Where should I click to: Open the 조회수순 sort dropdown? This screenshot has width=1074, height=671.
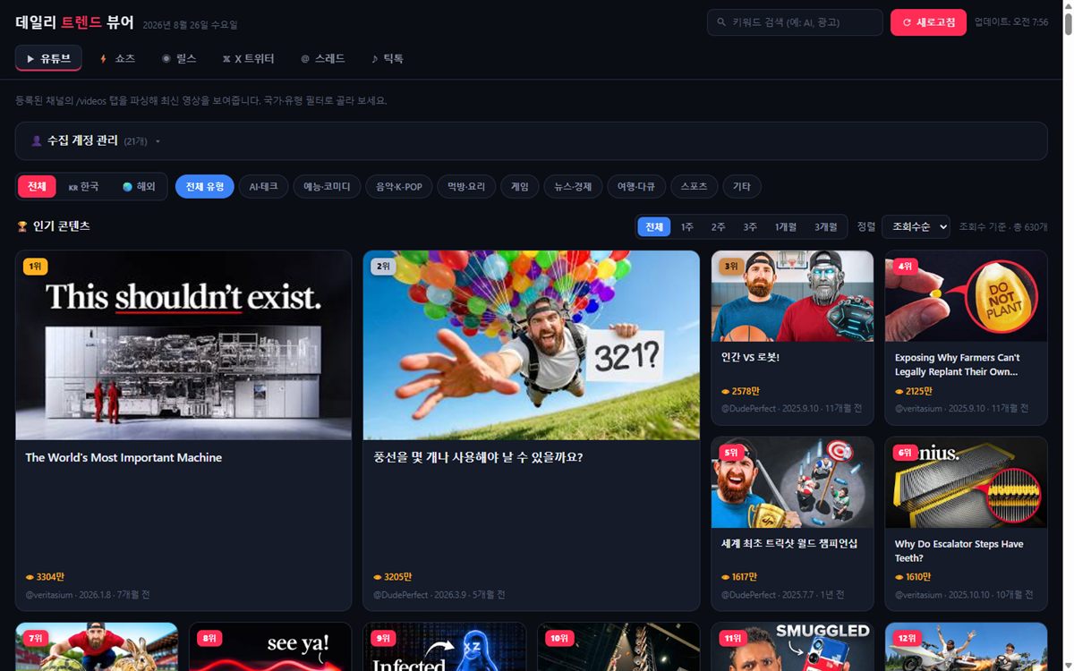[x=915, y=227]
